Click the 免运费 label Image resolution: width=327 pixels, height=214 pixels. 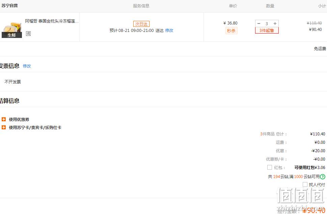320,49
